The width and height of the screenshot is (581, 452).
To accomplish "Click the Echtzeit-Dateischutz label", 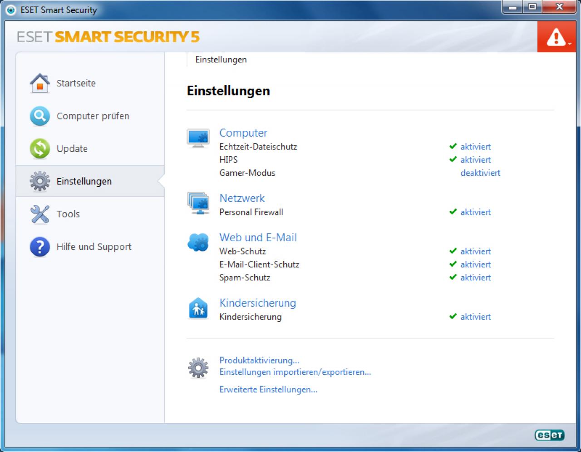I will pyautogui.click(x=258, y=147).
